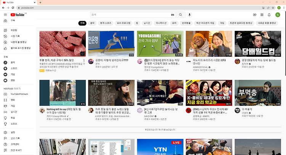Click the youtube.com address bar

[139, 8]
